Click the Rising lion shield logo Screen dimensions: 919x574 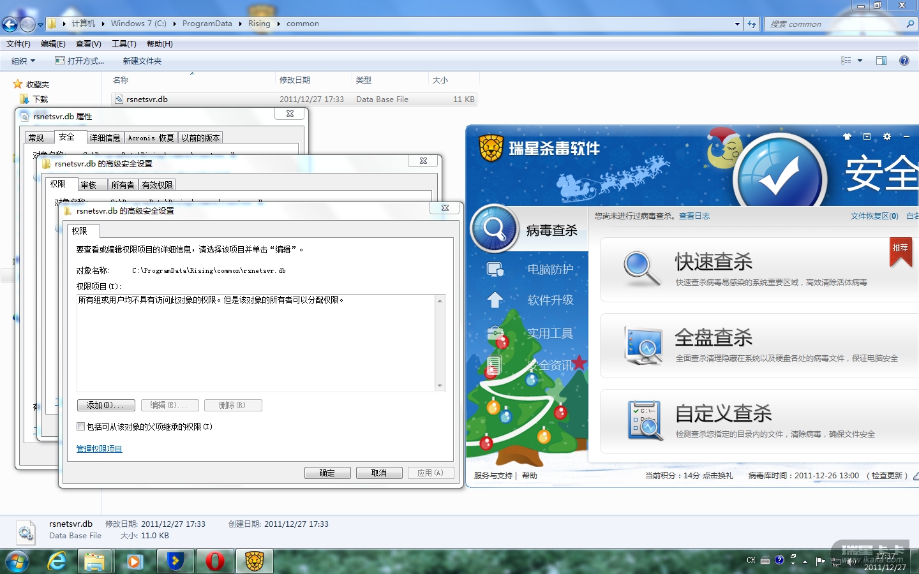(x=491, y=149)
